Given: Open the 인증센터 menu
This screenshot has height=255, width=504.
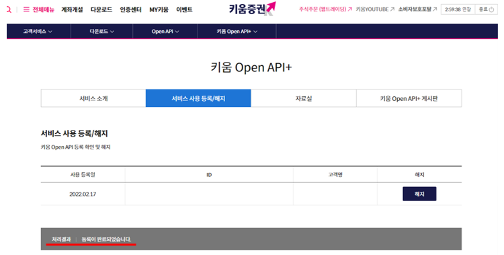Looking at the screenshot, I should point(130,9).
